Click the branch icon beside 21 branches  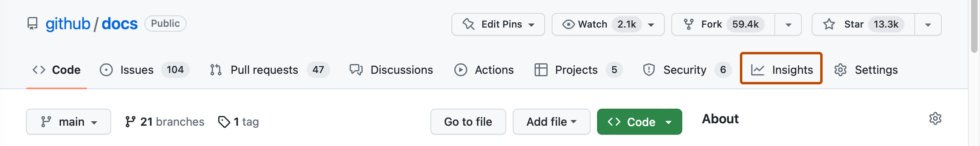point(130,122)
